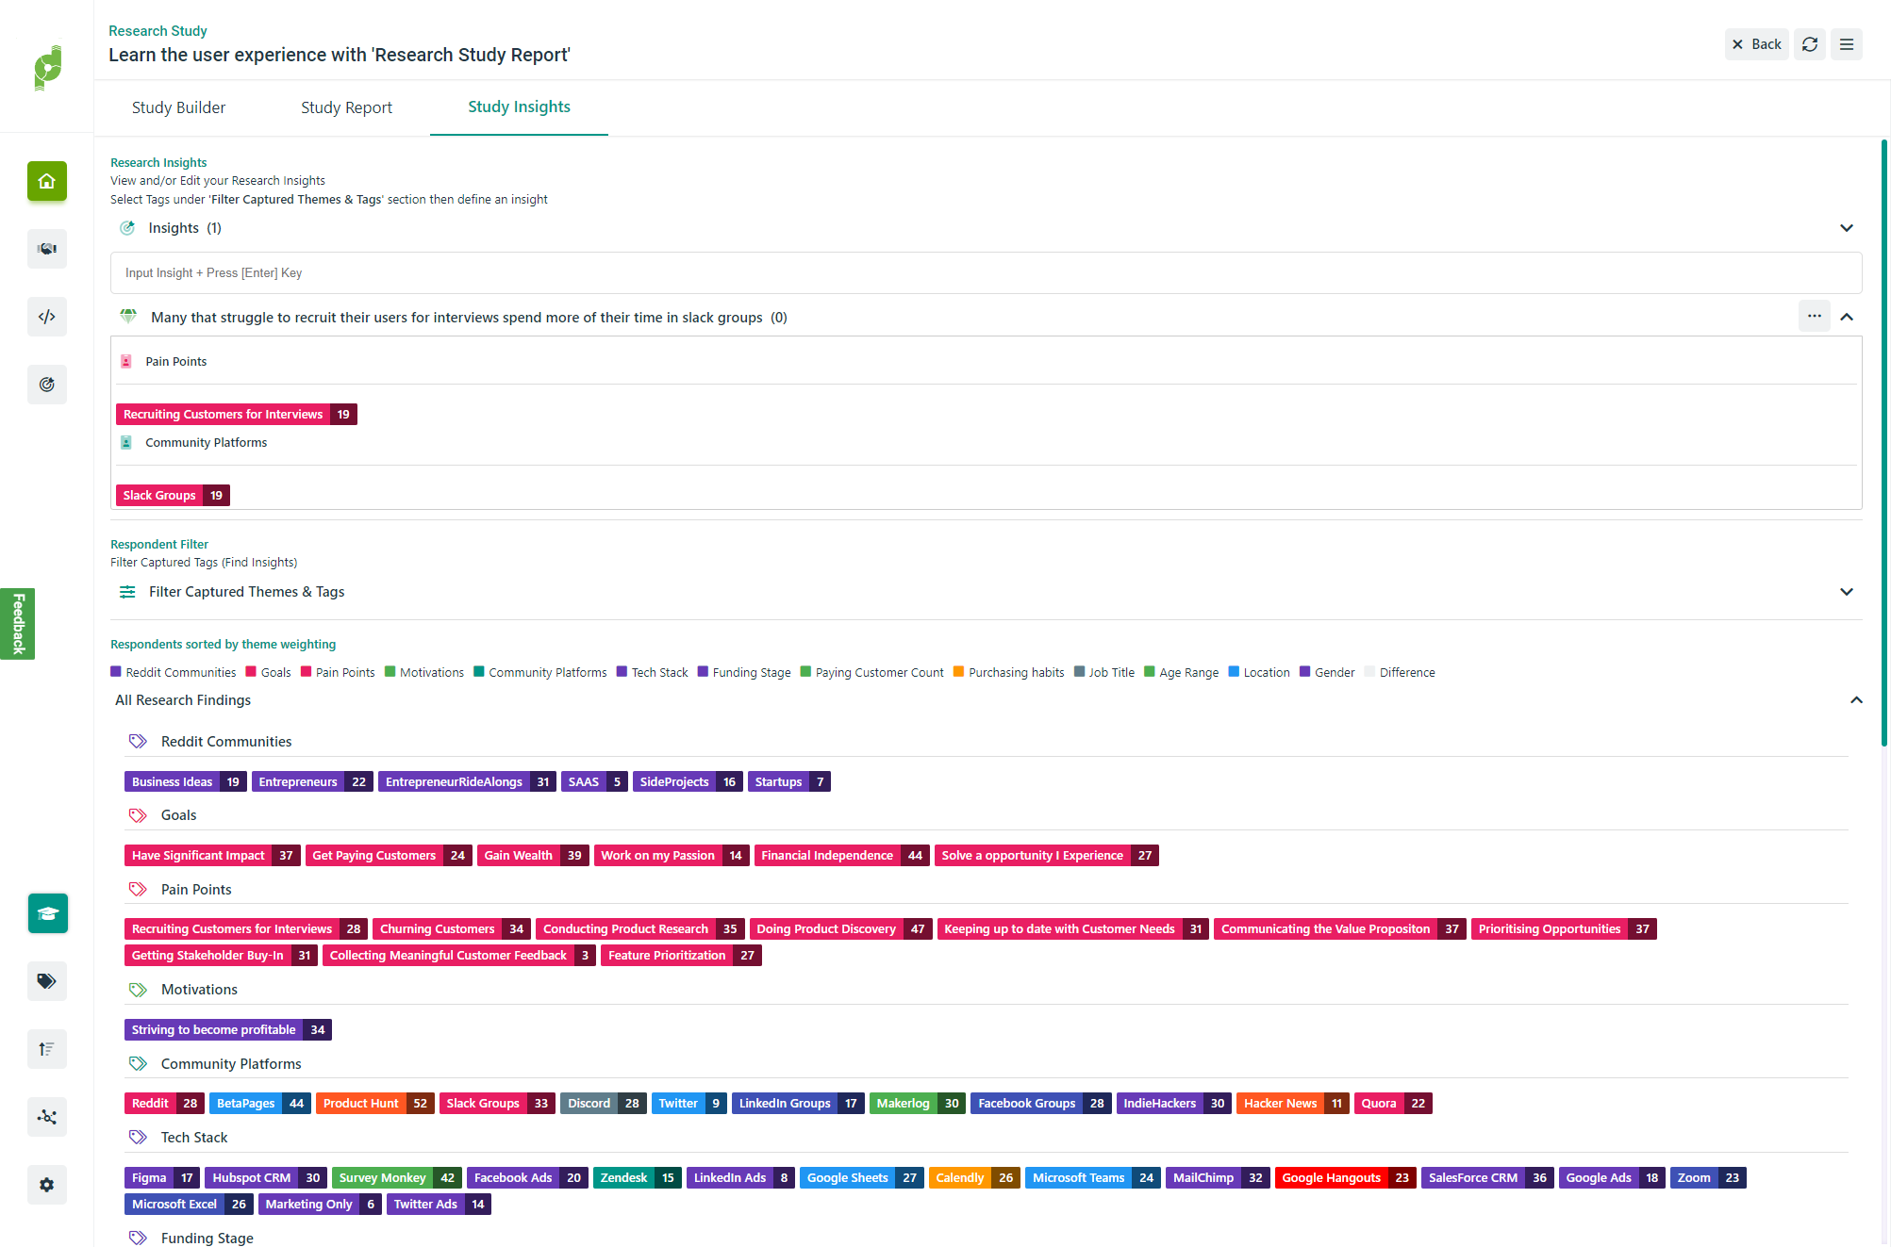Click the tags sidebar icon
This screenshot has width=1891, height=1247.
coord(47,981)
